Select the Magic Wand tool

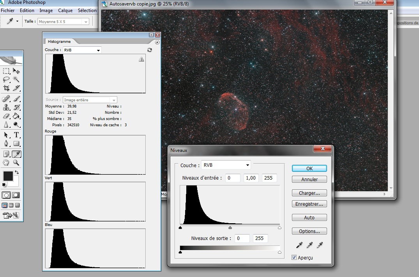(16, 79)
